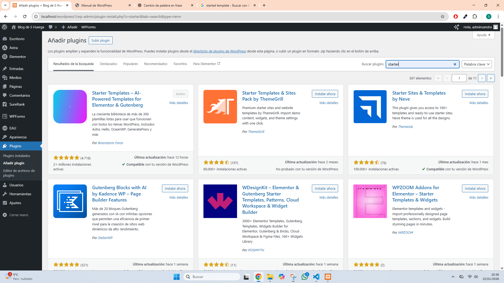Click the page number input field
This screenshot has height=283, width=504.
[459, 78]
